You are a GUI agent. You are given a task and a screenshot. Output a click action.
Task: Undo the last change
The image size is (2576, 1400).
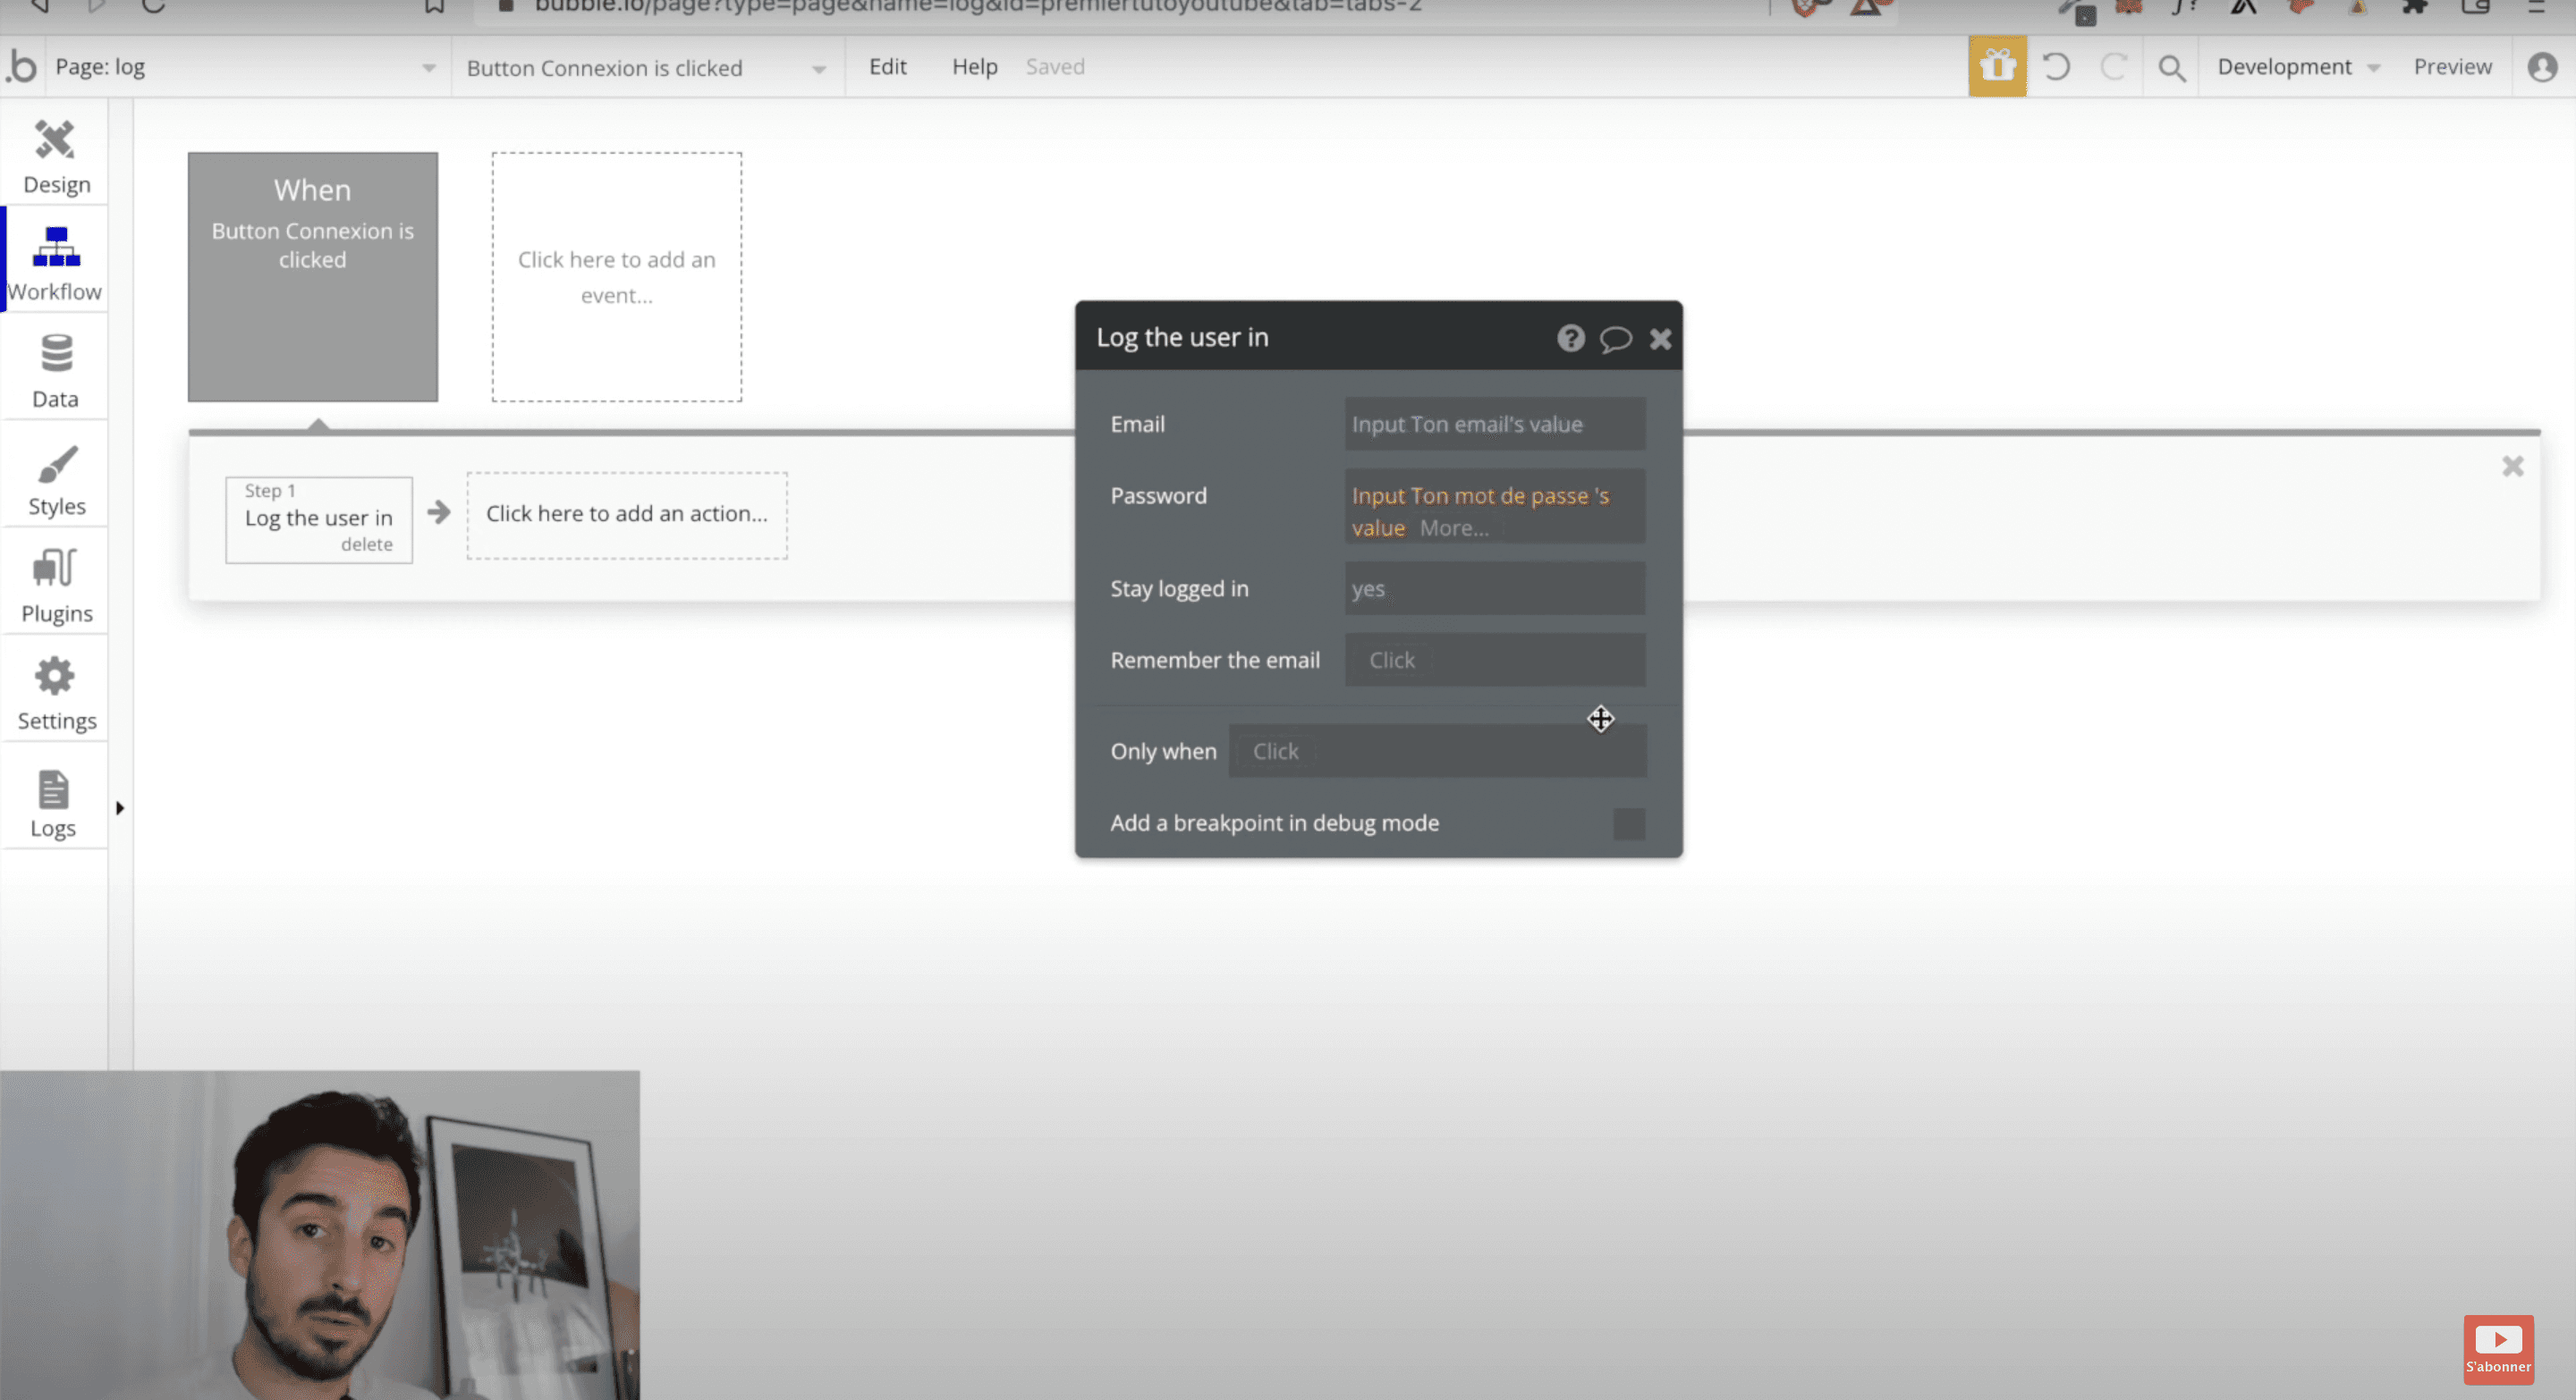click(2057, 67)
